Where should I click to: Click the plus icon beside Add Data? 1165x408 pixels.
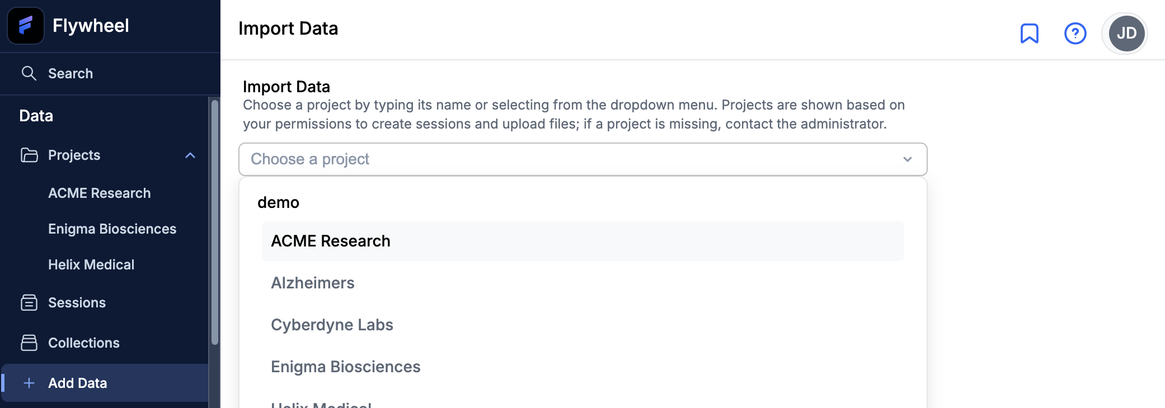click(29, 383)
